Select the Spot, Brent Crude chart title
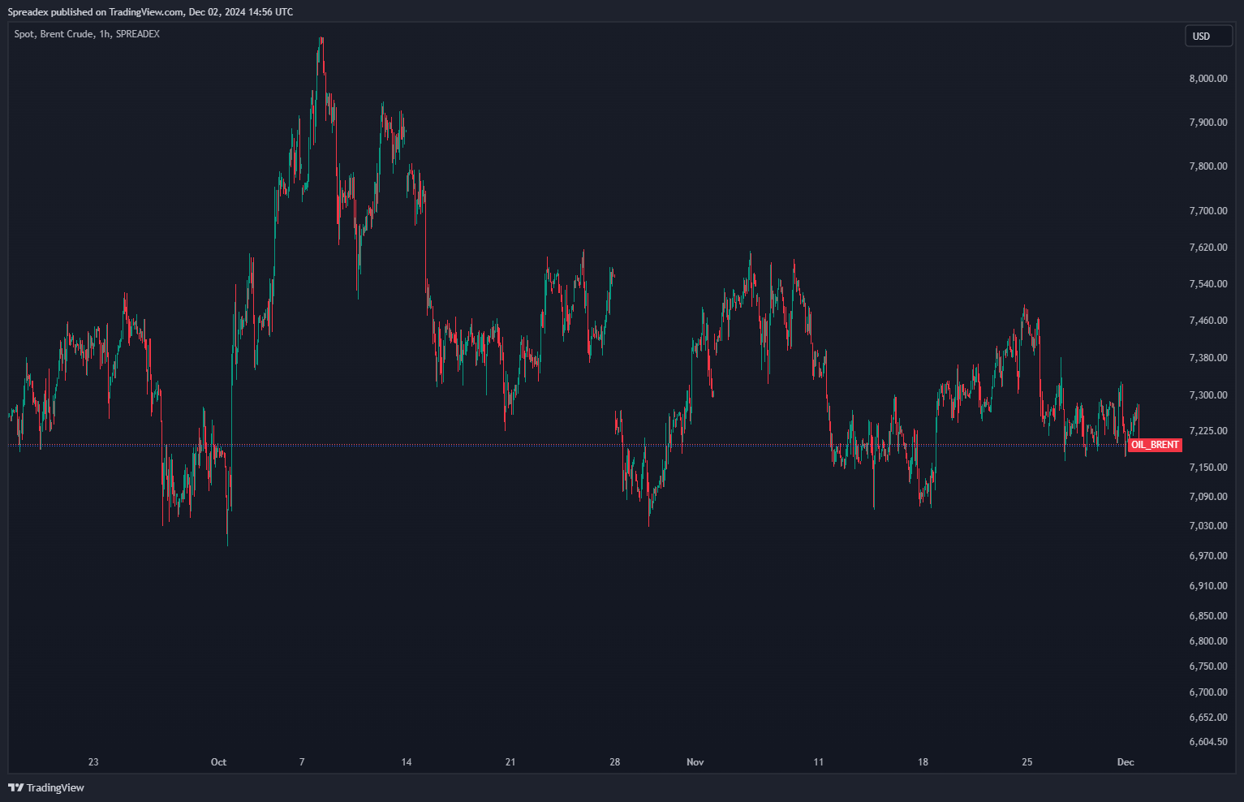1244x802 pixels. pyautogui.click(x=87, y=34)
